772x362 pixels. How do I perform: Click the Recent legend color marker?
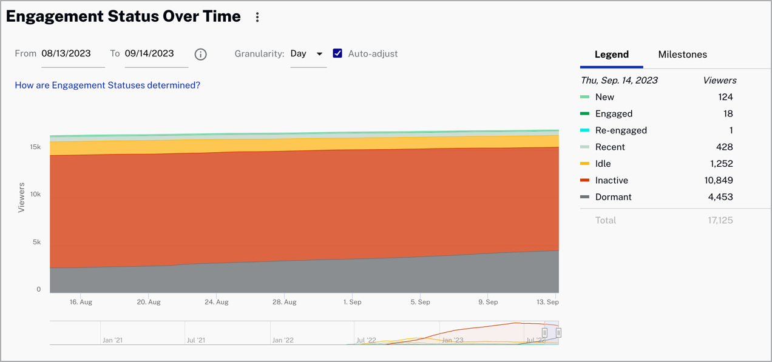coord(586,147)
